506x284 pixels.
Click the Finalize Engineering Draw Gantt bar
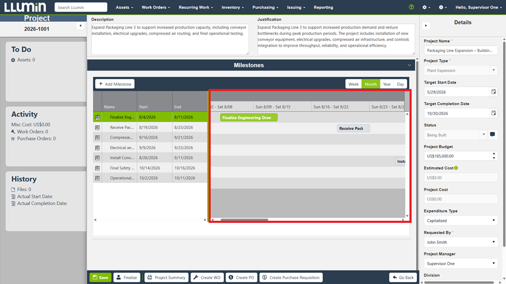pos(249,118)
